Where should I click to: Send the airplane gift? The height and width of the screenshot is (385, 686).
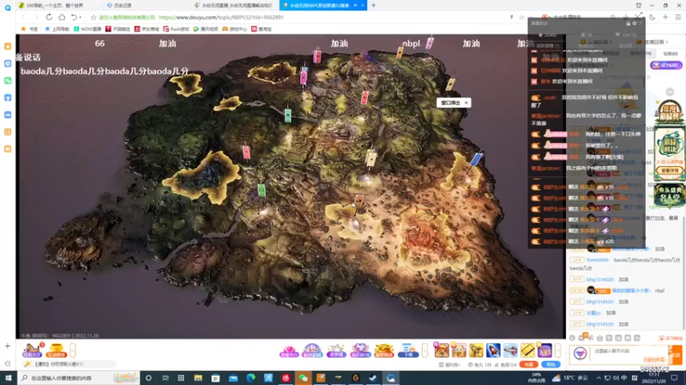point(510,350)
